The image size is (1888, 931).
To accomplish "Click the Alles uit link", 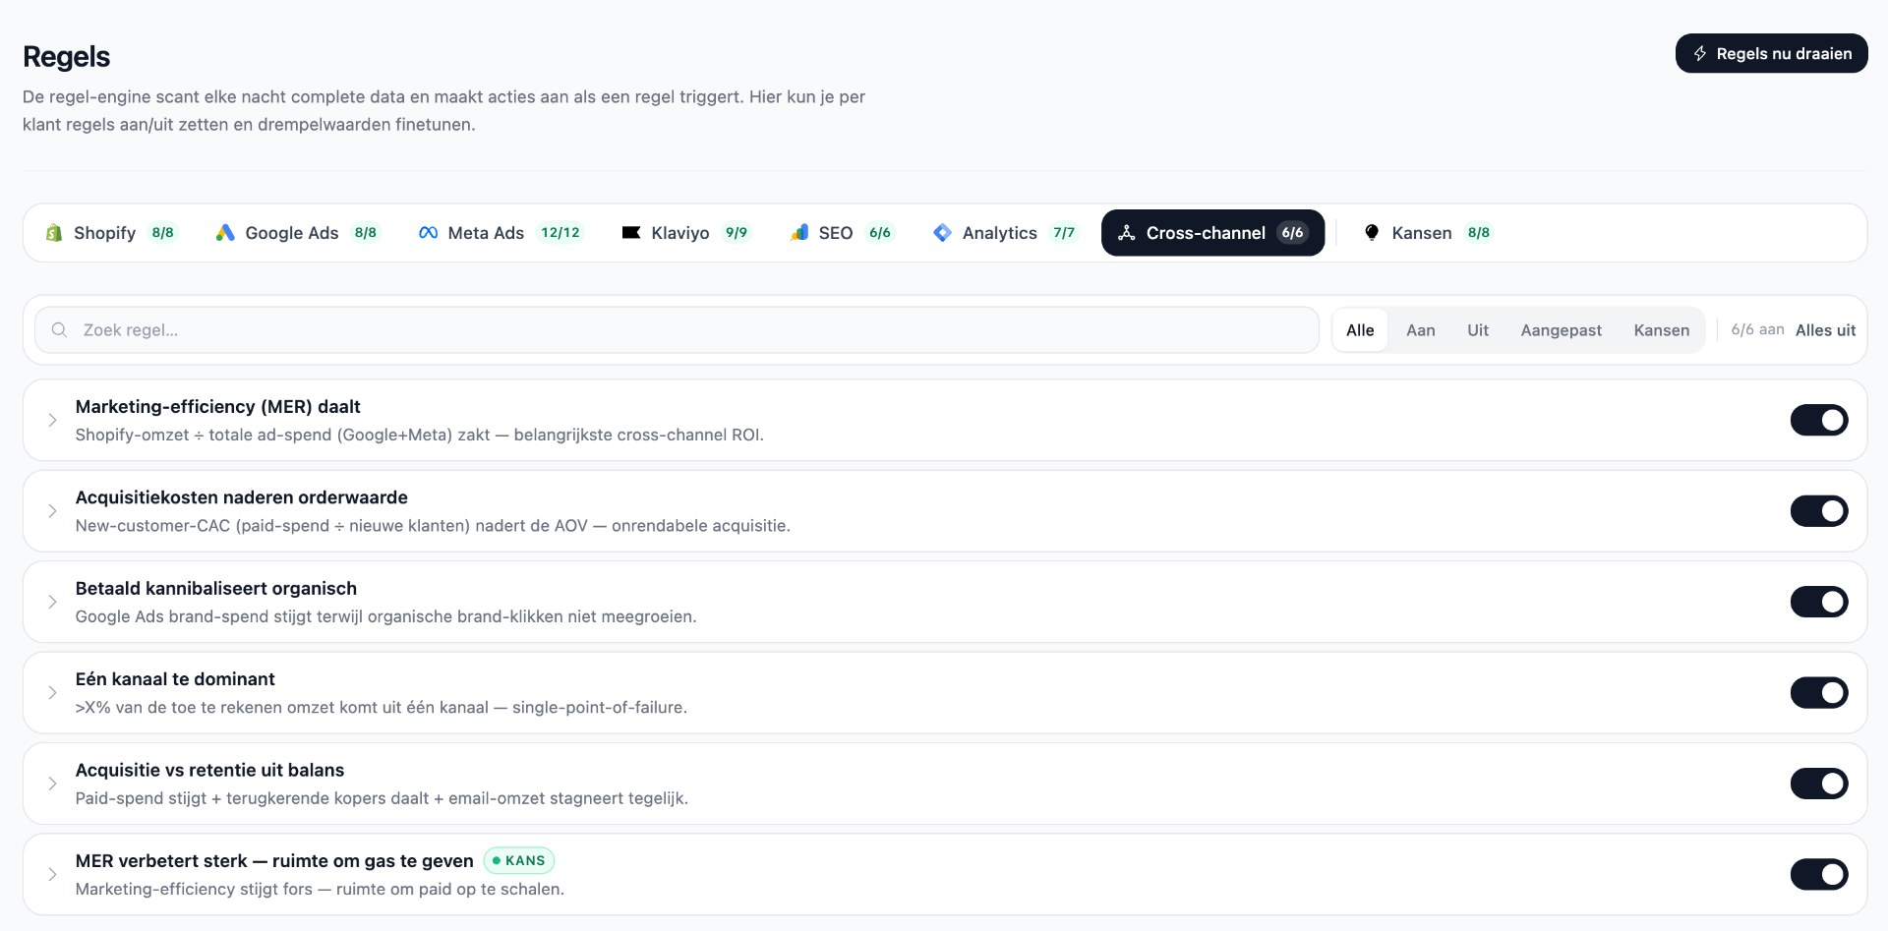I will click(1825, 330).
